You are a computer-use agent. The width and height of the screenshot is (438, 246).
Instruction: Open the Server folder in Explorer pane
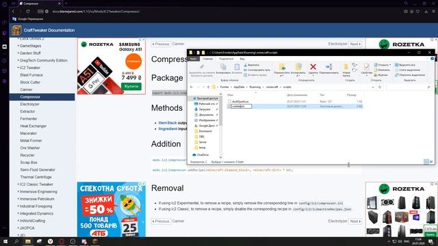201,142
